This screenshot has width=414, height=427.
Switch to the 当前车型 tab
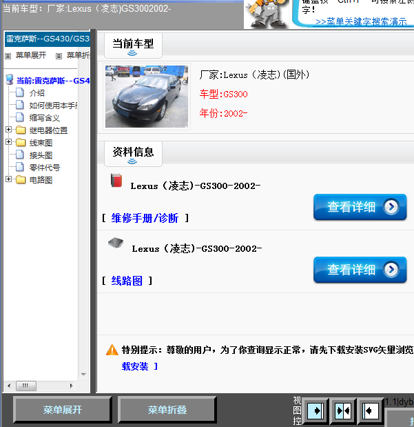pyautogui.click(x=133, y=46)
